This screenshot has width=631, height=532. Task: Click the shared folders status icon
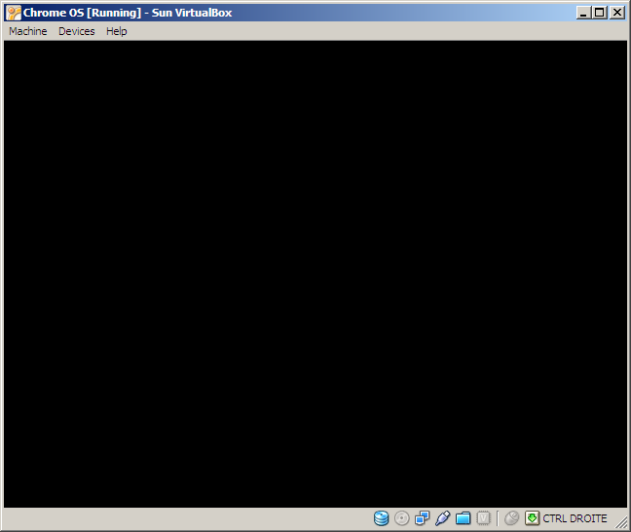coord(464,518)
